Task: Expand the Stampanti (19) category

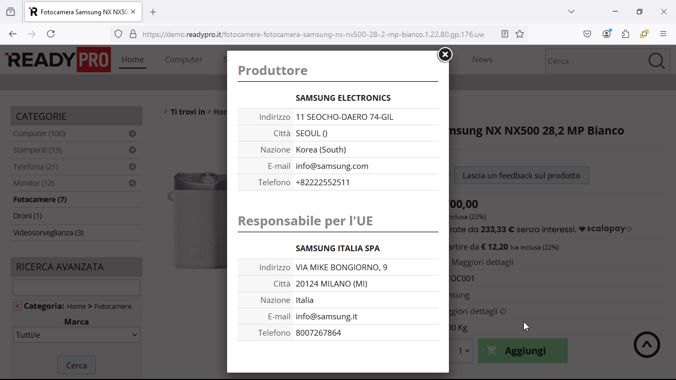Action: pos(133,150)
